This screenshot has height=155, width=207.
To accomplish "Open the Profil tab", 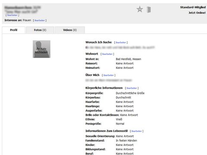I will pos(14,30).
